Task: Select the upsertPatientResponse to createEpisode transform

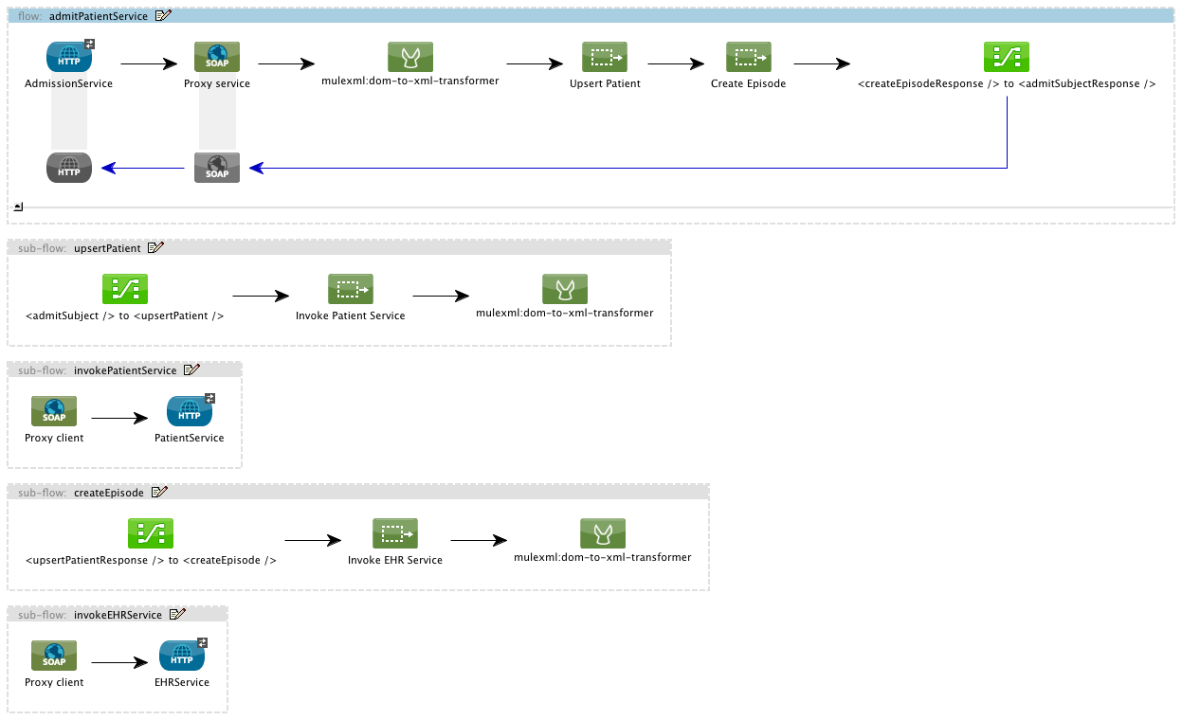Action: [150, 532]
